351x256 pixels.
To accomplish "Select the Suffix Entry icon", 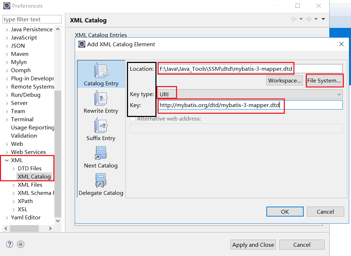I will pos(101,125).
